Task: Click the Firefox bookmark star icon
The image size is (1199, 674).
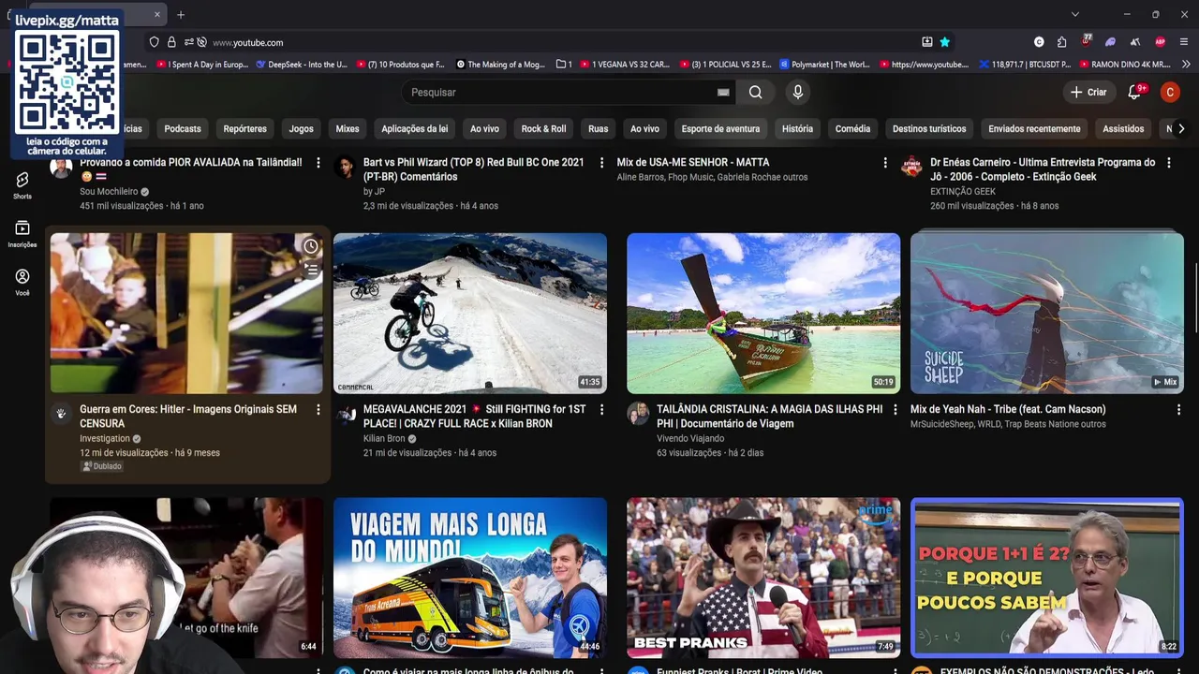Action: point(945,42)
